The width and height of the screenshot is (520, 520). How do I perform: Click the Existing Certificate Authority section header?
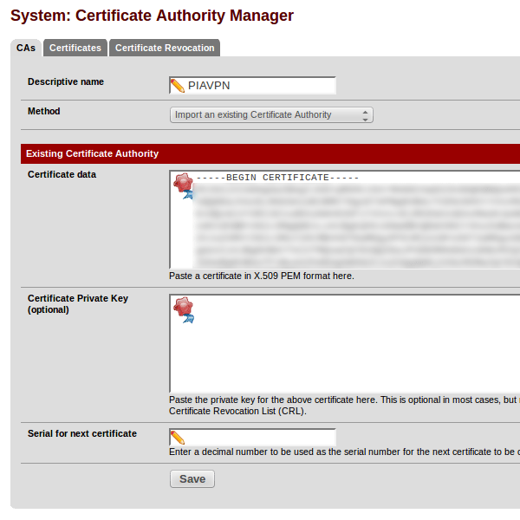(270, 153)
